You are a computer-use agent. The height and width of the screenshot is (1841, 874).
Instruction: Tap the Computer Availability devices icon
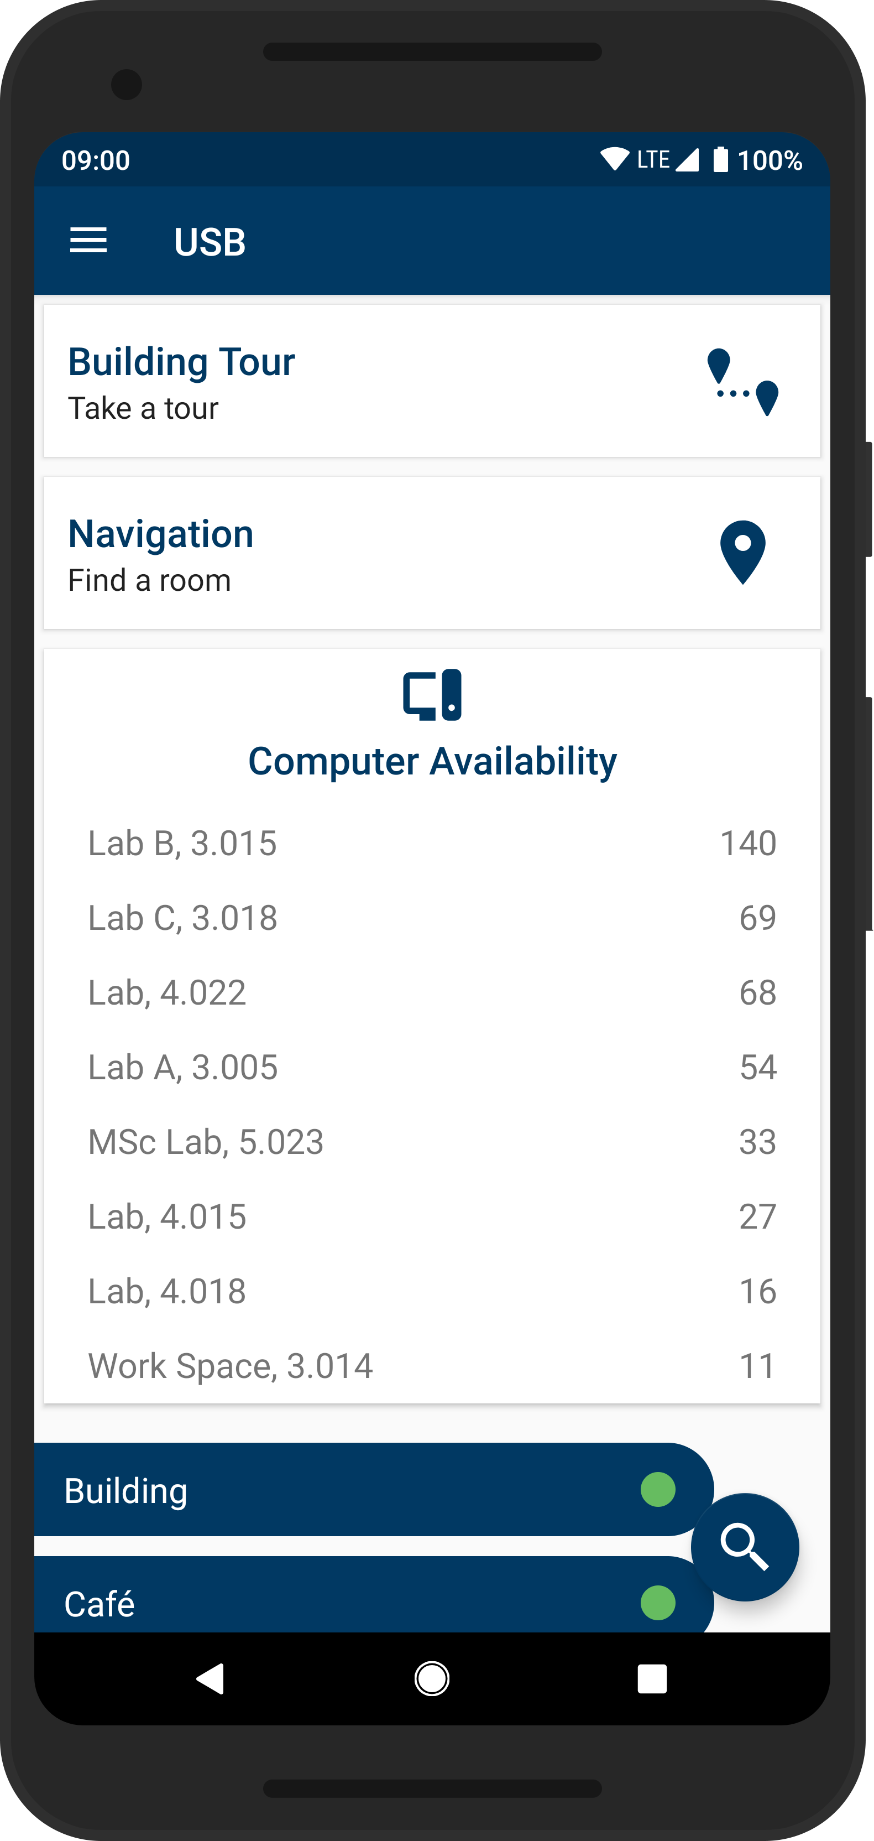coord(432,695)
